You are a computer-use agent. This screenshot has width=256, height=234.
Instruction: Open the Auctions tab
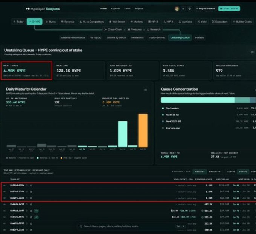point(185,22)
